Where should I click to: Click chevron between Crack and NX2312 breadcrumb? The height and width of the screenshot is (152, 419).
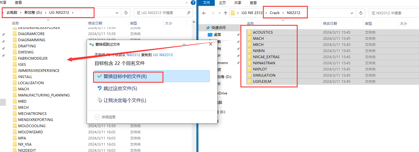pos(283,13)
